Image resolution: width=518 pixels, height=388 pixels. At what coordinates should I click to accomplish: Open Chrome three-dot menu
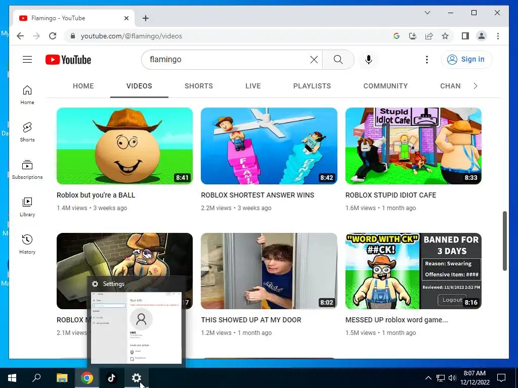[498, 36]
